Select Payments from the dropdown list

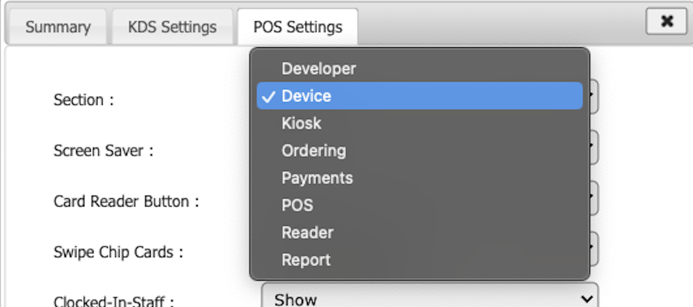coord(317,178)
